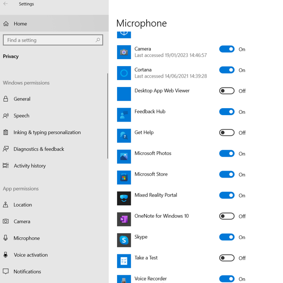Image resolution: width=283 pixels, height=283 pixels.
Task: Click the Location pin icon
Action: (6, 205)
